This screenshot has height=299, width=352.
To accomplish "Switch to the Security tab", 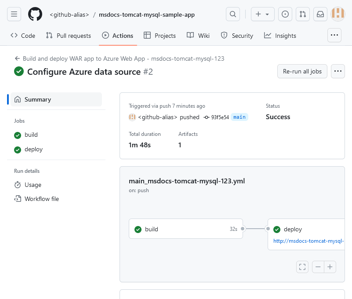I will click(x=237, y=36).
